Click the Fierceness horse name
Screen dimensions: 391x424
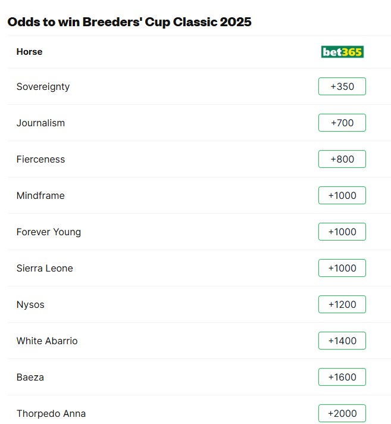pos(40,159)
